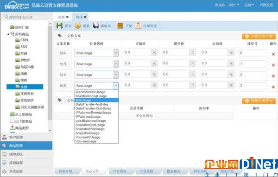Switch to the 开启规格 bottom tab
Viewport: 278px width, 177px height.
(x=120, y=171)
